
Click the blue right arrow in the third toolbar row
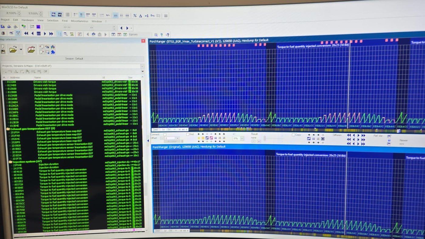pos(127,28)
